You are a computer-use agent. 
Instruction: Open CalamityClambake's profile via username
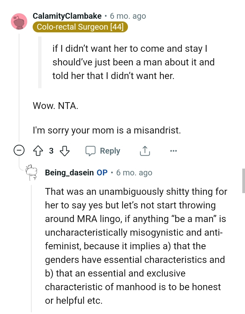click(67, 16)
